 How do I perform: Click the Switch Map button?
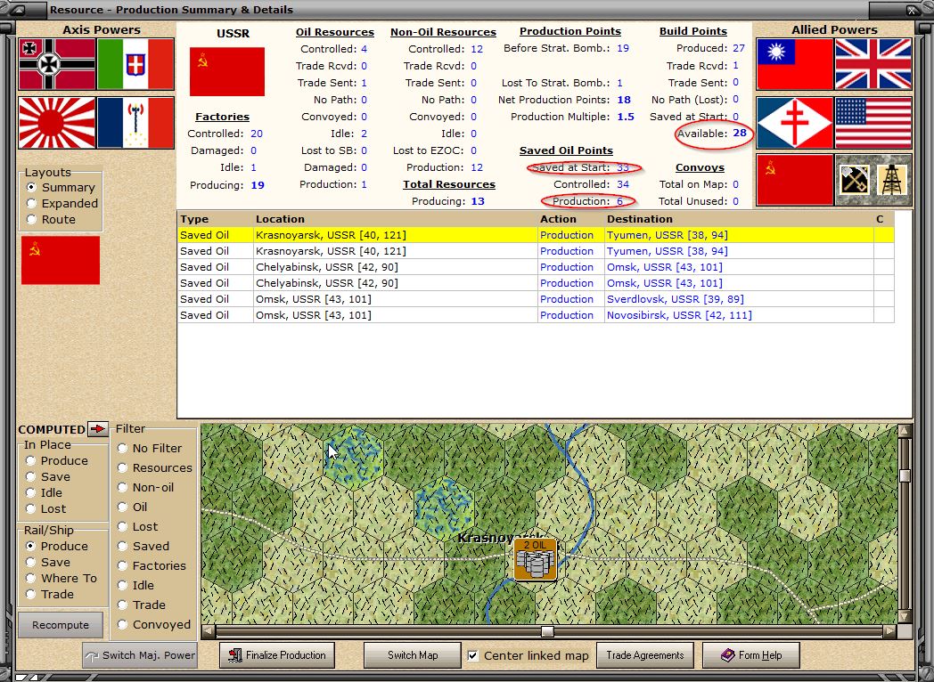click(413, 655)
